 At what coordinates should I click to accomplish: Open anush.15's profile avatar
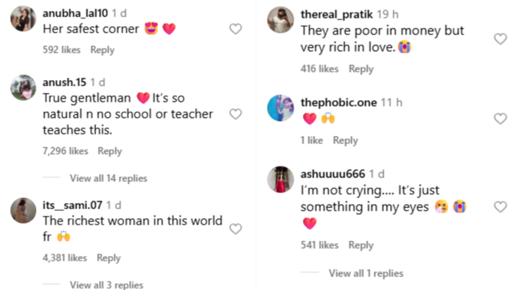pyautogui.click(x=24, y=88)
